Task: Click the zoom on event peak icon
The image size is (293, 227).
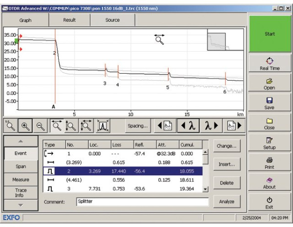Action: tap(103, 126)
